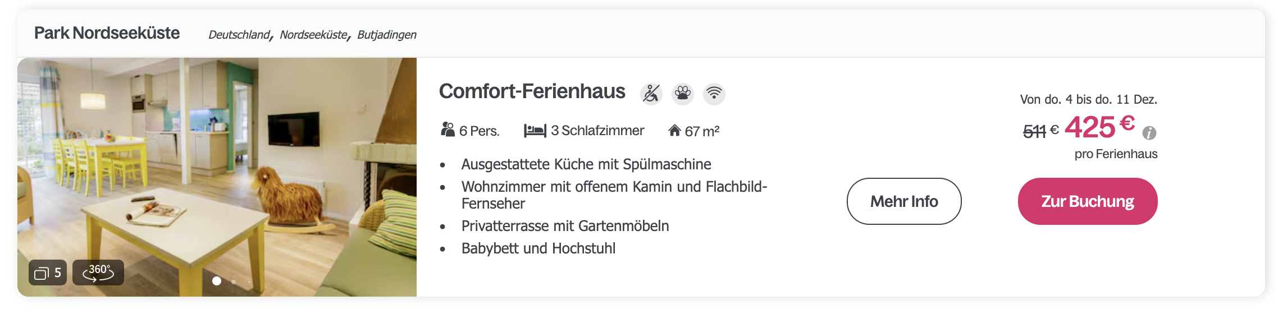Click the Comfort-Ferienhaus heading
This screenshot has height=314, width=1278.
pyautogui.click(x=532, y=91)
